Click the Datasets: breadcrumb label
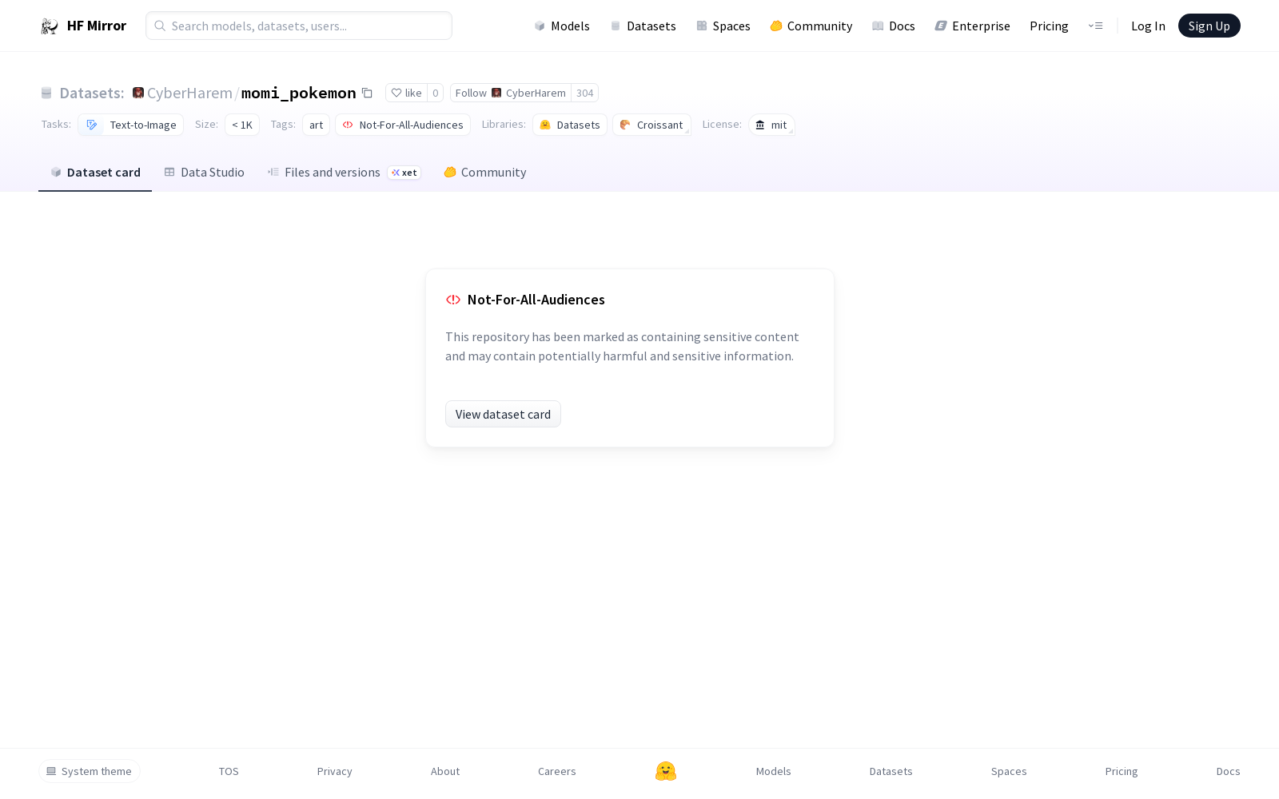This screenshot has height=799, width=1279. 92,93
